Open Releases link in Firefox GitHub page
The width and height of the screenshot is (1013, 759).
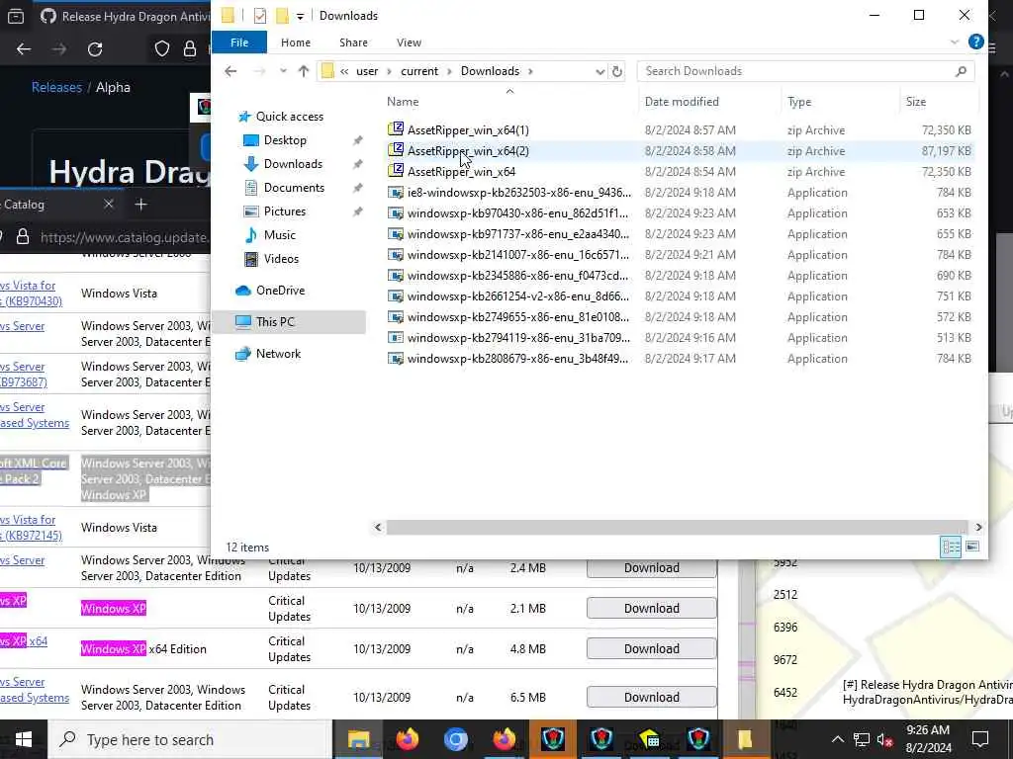56,87
